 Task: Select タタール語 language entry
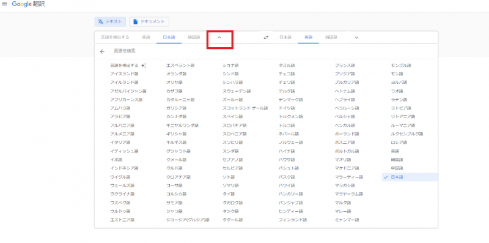click(232, 220)
